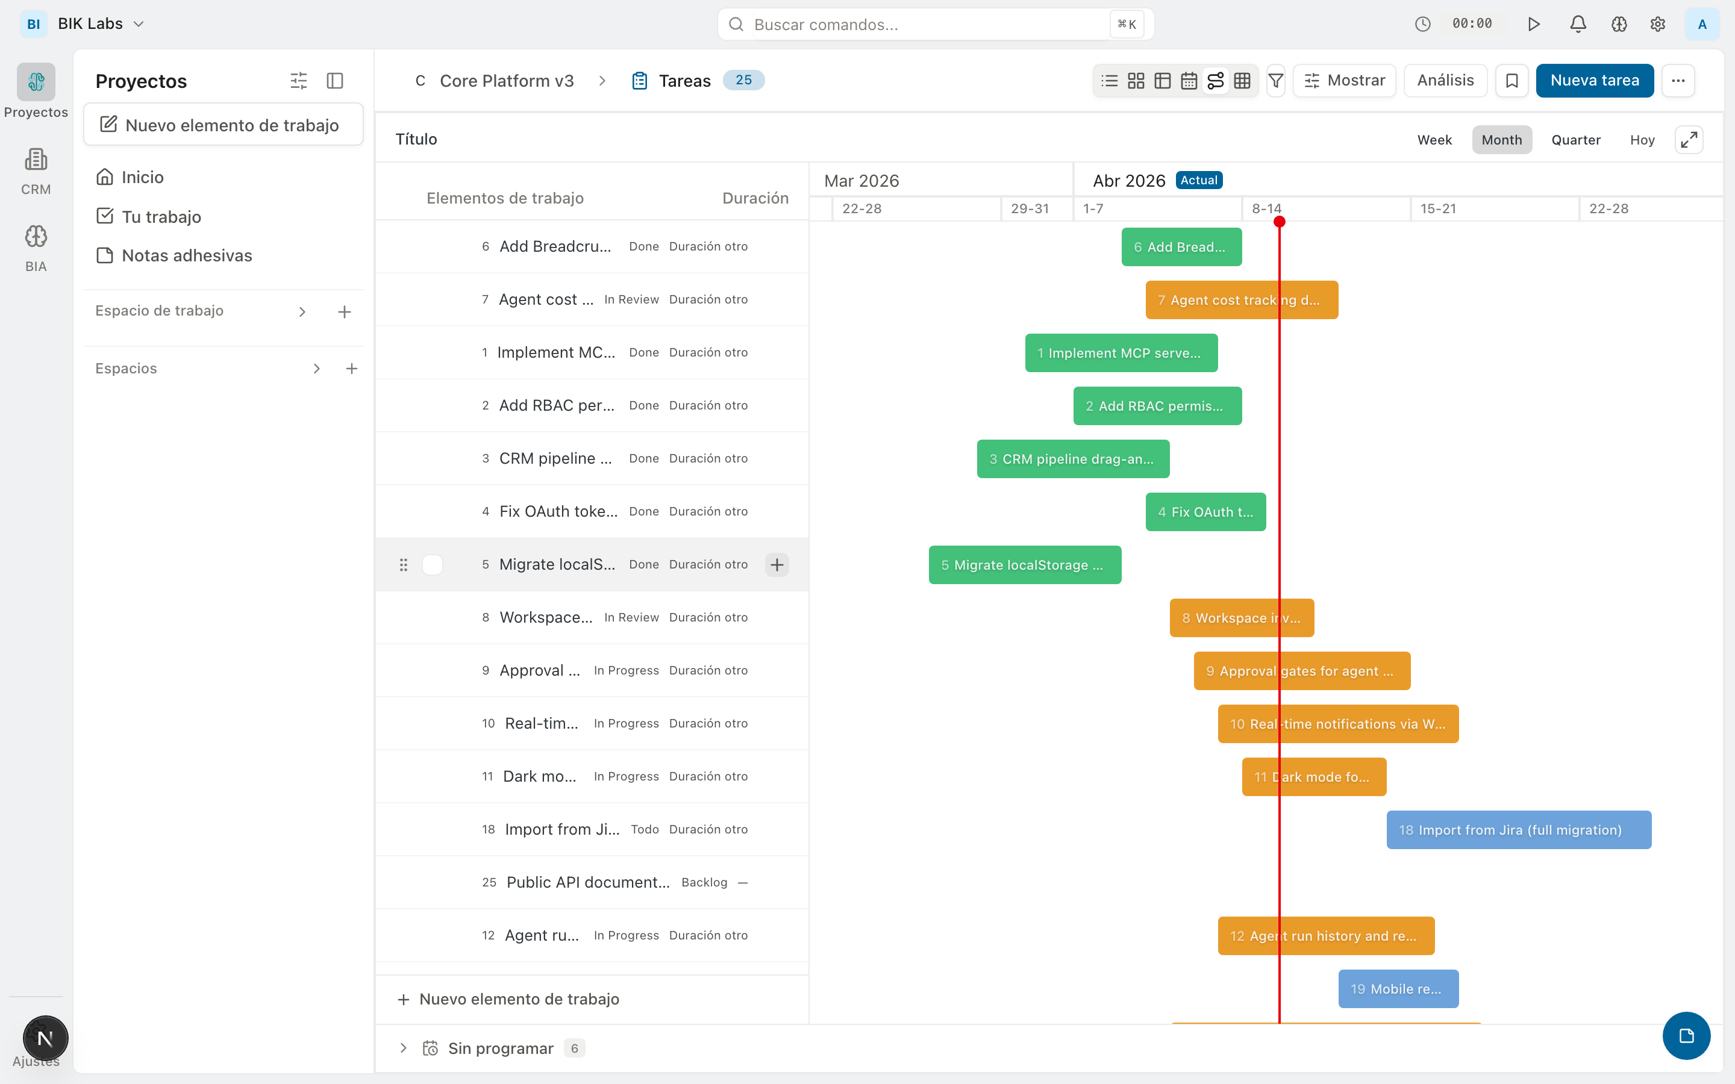
Task: Open notifications from the top bar
Action: (x=1577, y=23)
